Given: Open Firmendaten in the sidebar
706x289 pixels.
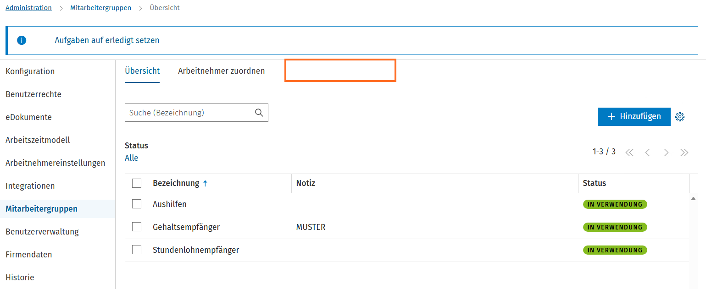Looking at the screenshot, I should pos(29,255).
